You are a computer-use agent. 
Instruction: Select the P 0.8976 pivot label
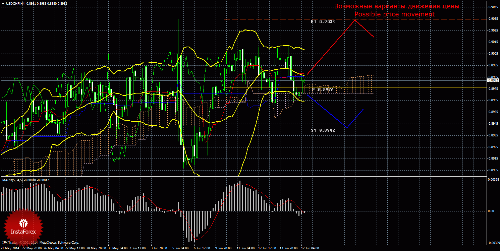[x=323, y=90]
